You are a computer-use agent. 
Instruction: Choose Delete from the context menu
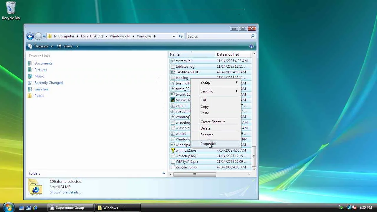[x=216, y=128]
